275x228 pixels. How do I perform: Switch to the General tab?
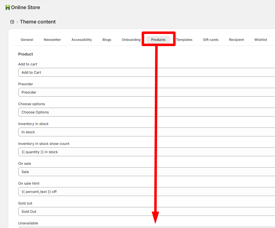click(27, 40)
